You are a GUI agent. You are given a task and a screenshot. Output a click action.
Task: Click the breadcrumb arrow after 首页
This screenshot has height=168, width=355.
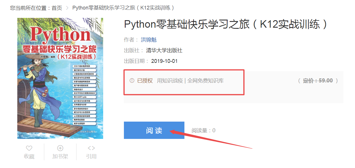click(x=67, y=8)
